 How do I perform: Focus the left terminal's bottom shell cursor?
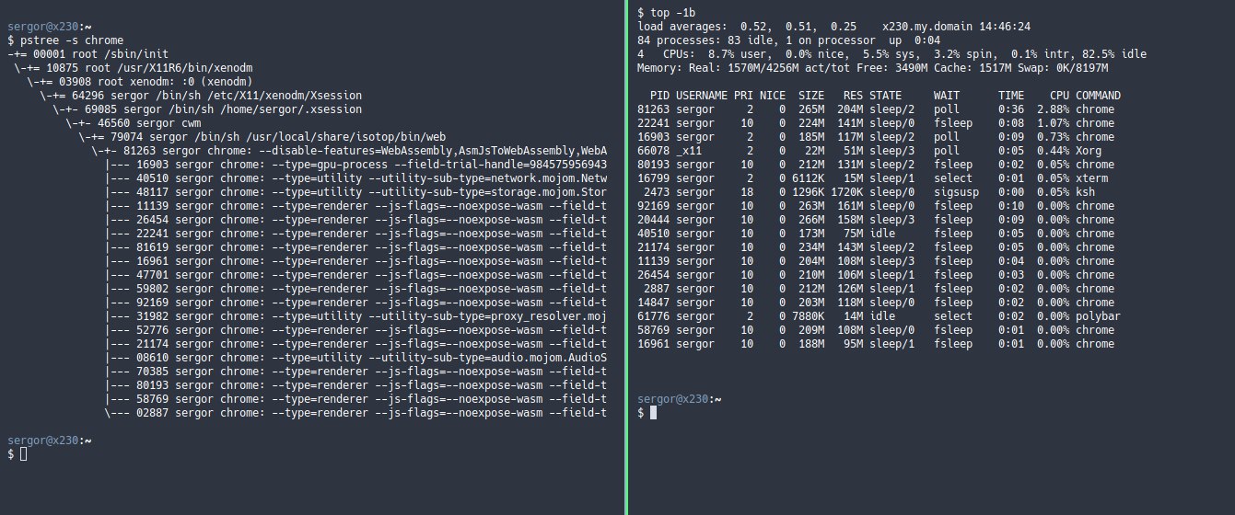tap(24, 454)
